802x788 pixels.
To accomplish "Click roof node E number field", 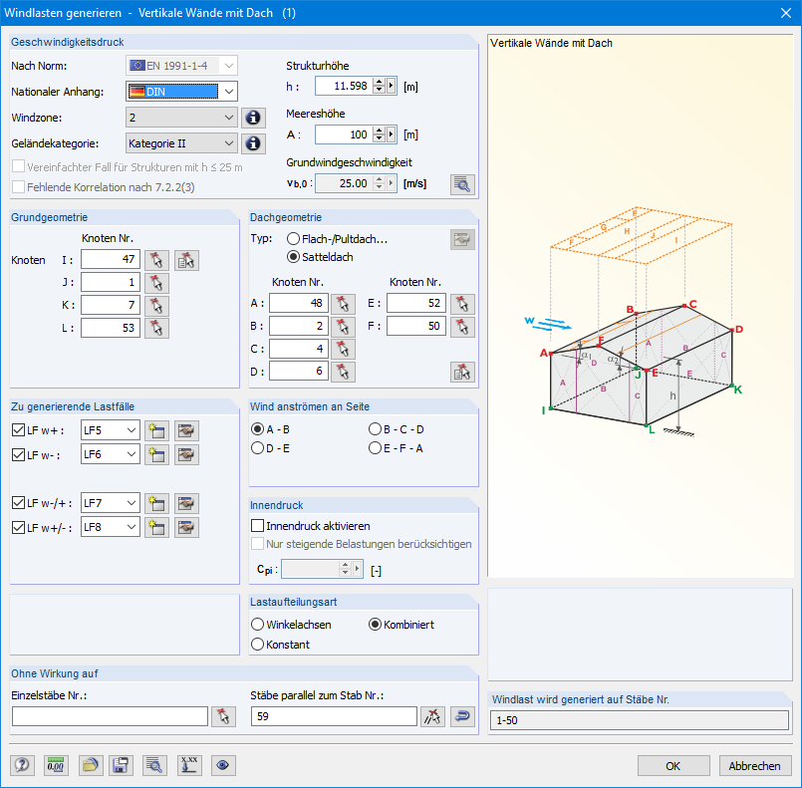I will [416, 303].
